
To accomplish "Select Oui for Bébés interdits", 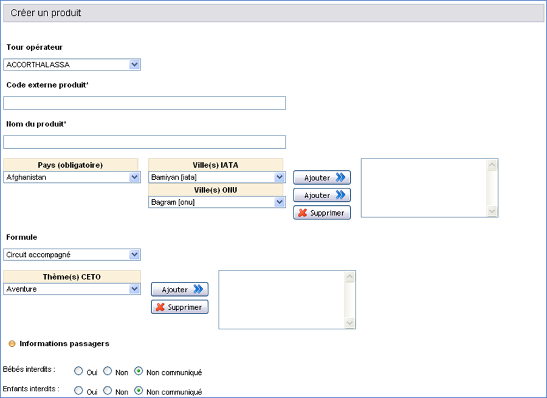I will pos(78,371).
